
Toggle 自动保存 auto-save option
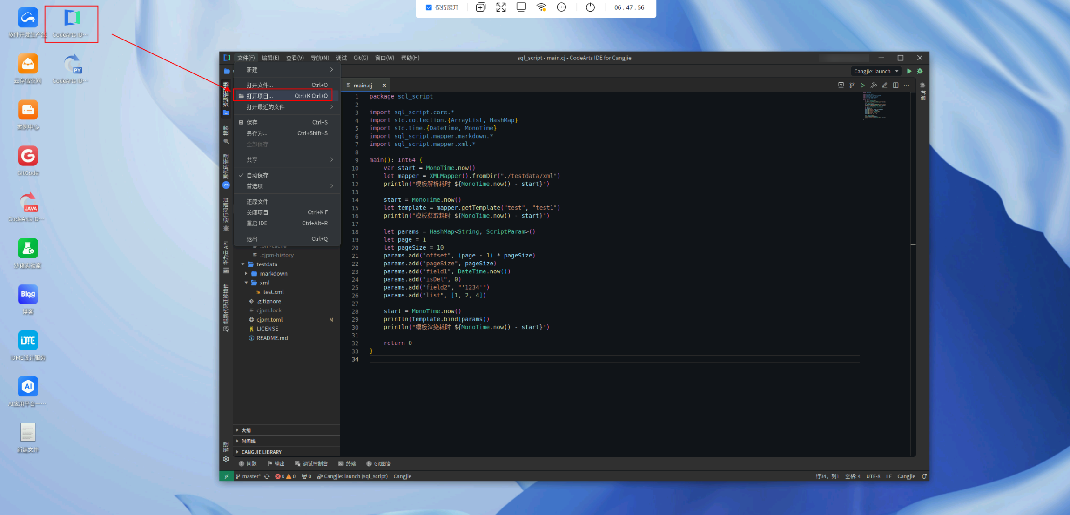click(257, 175)
